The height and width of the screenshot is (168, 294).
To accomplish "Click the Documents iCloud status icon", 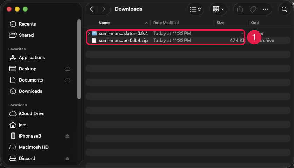I will (x=68, y=80).
